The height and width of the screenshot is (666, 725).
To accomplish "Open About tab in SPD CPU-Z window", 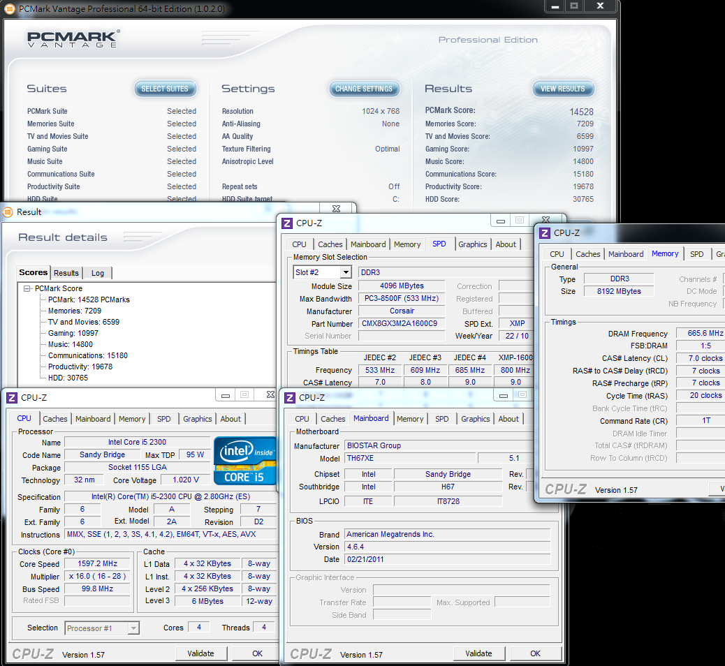I will click(506, 244).
